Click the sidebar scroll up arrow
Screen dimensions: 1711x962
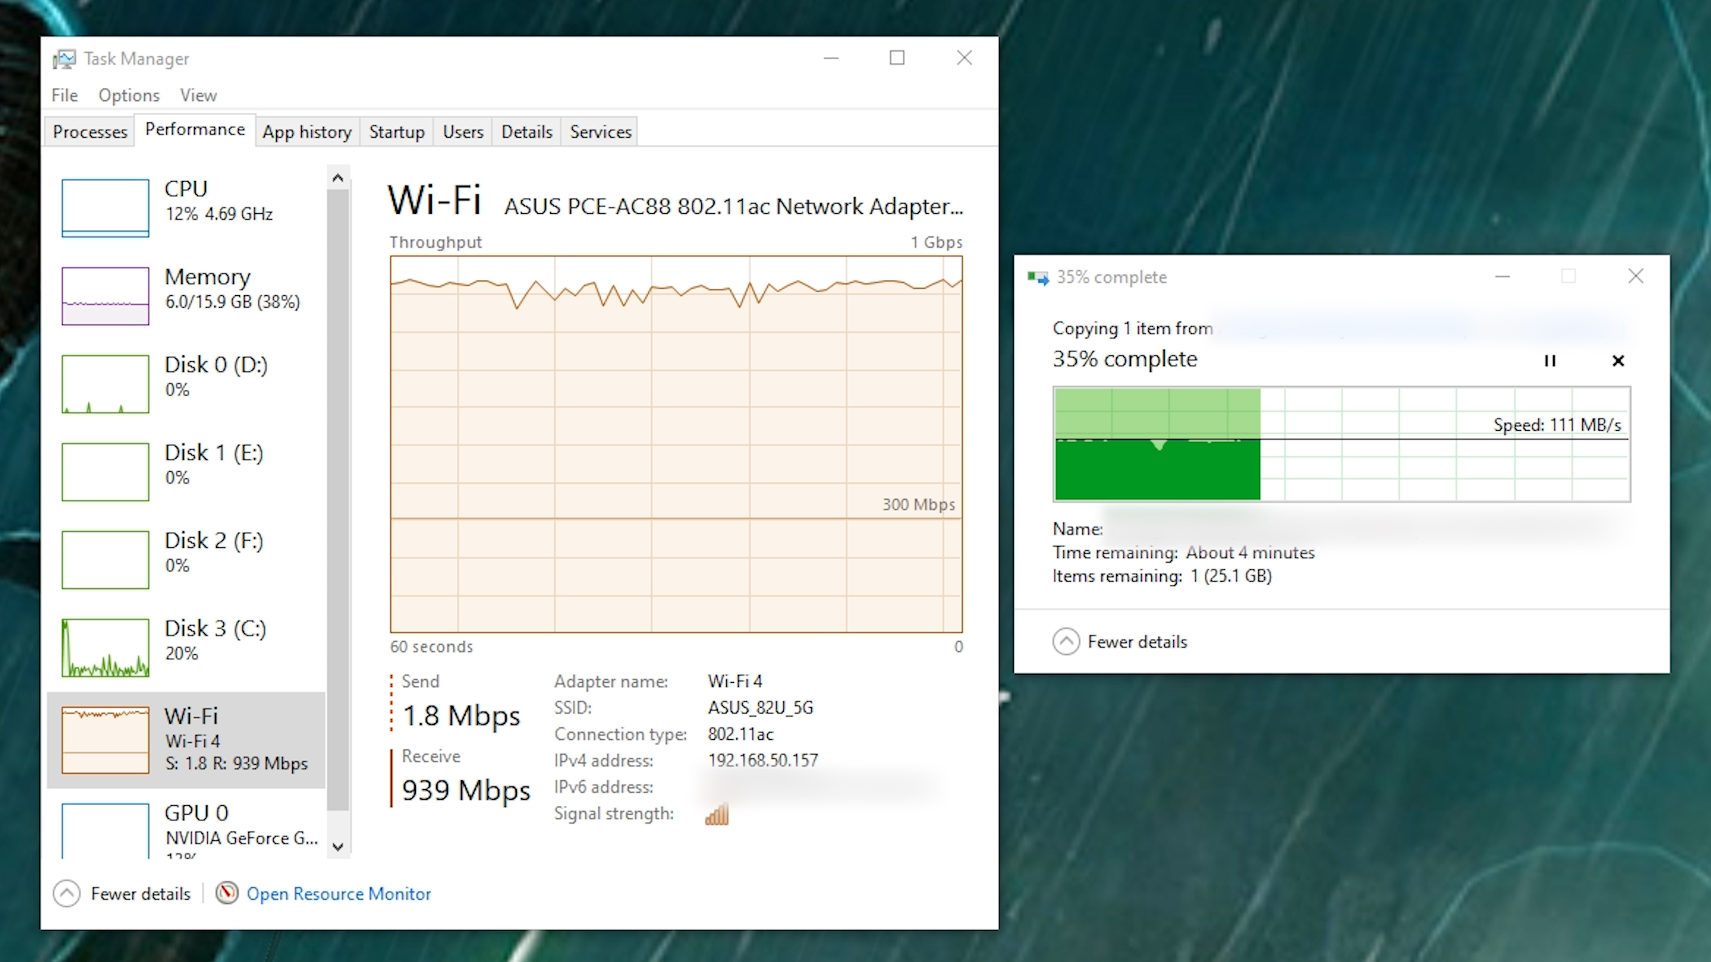pos(337,178)
